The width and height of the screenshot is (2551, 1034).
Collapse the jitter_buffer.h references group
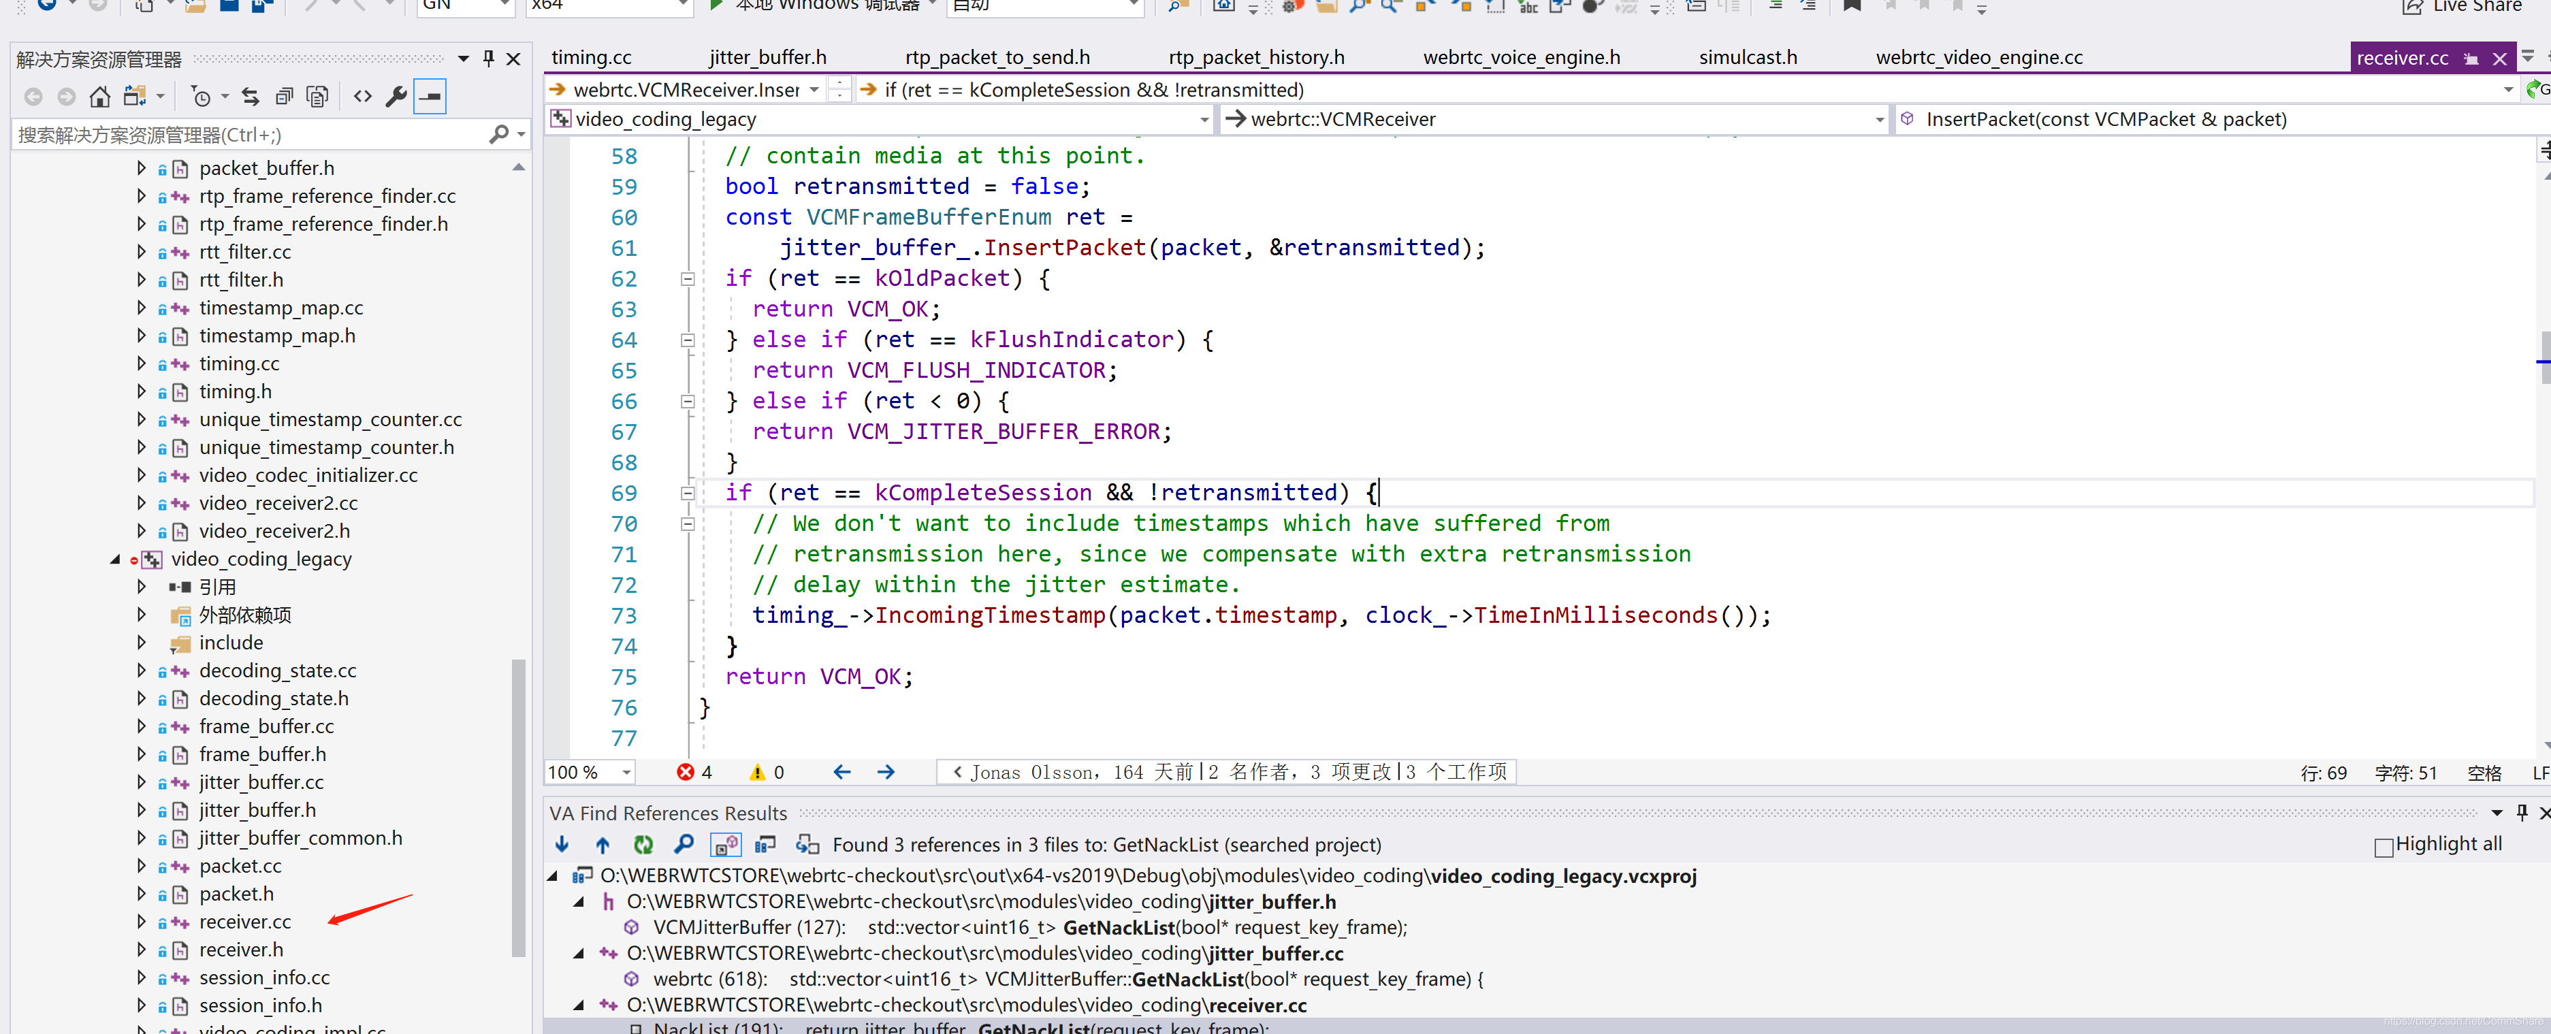(579, 901)
